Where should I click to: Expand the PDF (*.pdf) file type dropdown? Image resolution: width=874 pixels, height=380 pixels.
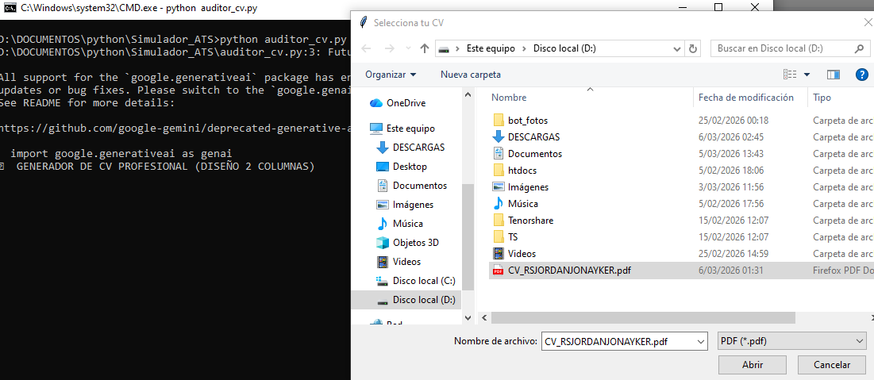(x=790, y=341)
